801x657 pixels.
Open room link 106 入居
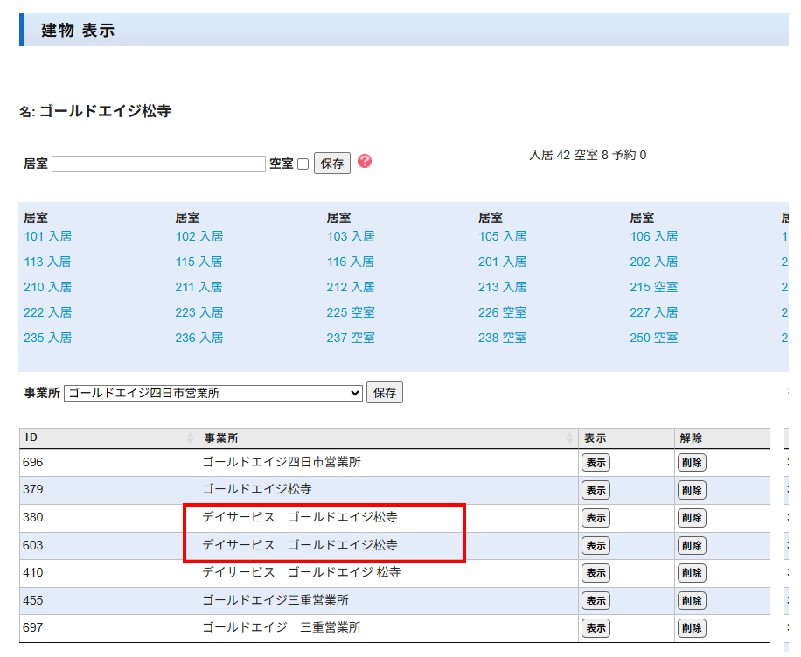[x=654, y=236]
